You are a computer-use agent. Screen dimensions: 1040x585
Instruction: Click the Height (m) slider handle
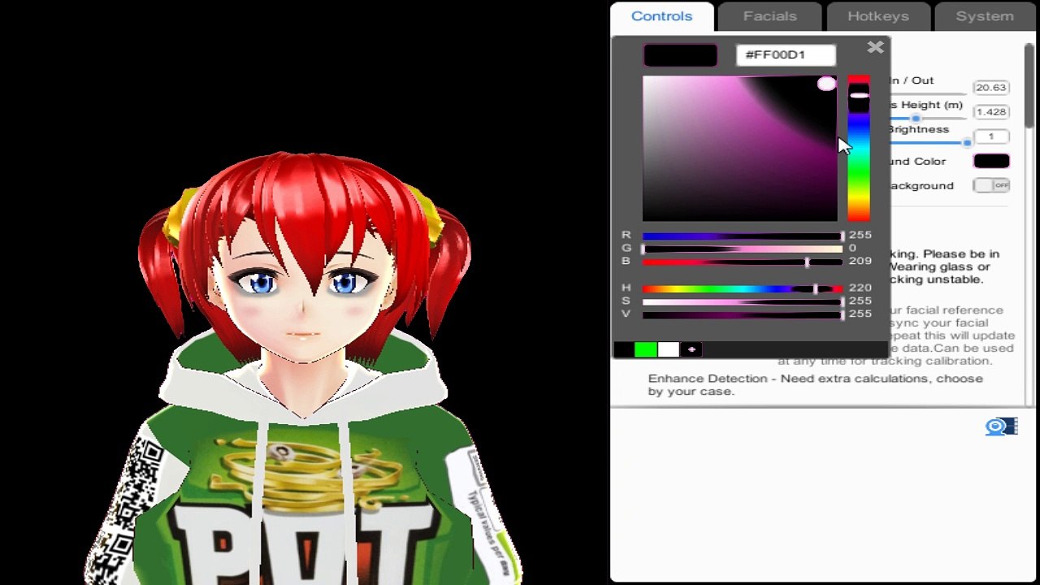tap(916, 119)
